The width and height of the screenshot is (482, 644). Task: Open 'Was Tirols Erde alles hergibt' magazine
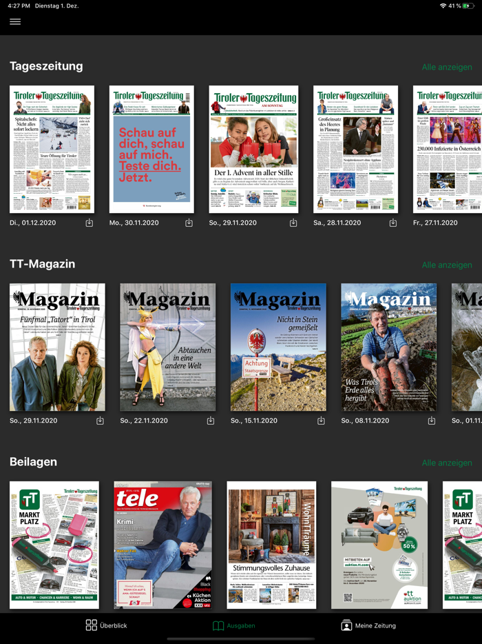[389, 347]
